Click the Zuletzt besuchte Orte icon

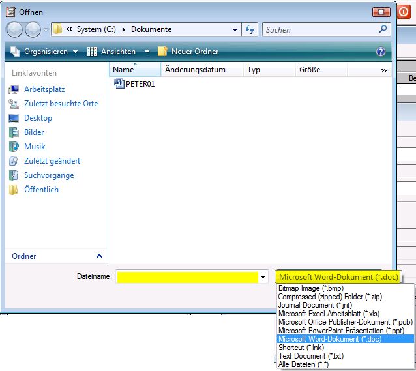coord(14,104)
